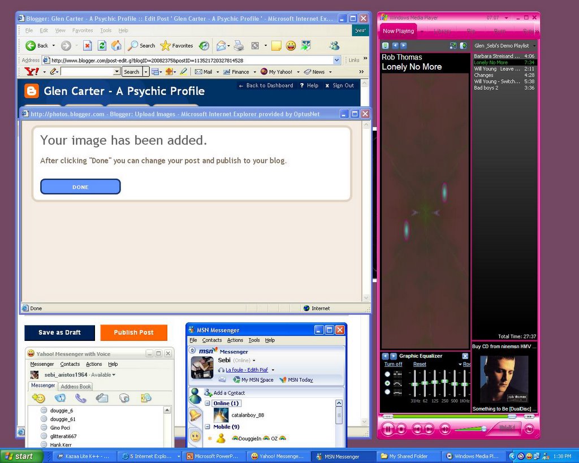Go to previous track in Media Player
This screenshot has height=463, width=579.
(x=417, y=429)
